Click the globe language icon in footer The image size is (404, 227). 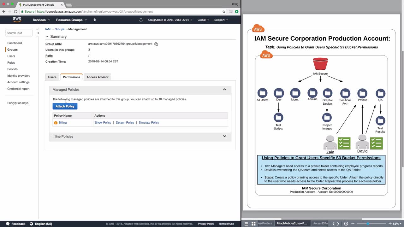31,224
